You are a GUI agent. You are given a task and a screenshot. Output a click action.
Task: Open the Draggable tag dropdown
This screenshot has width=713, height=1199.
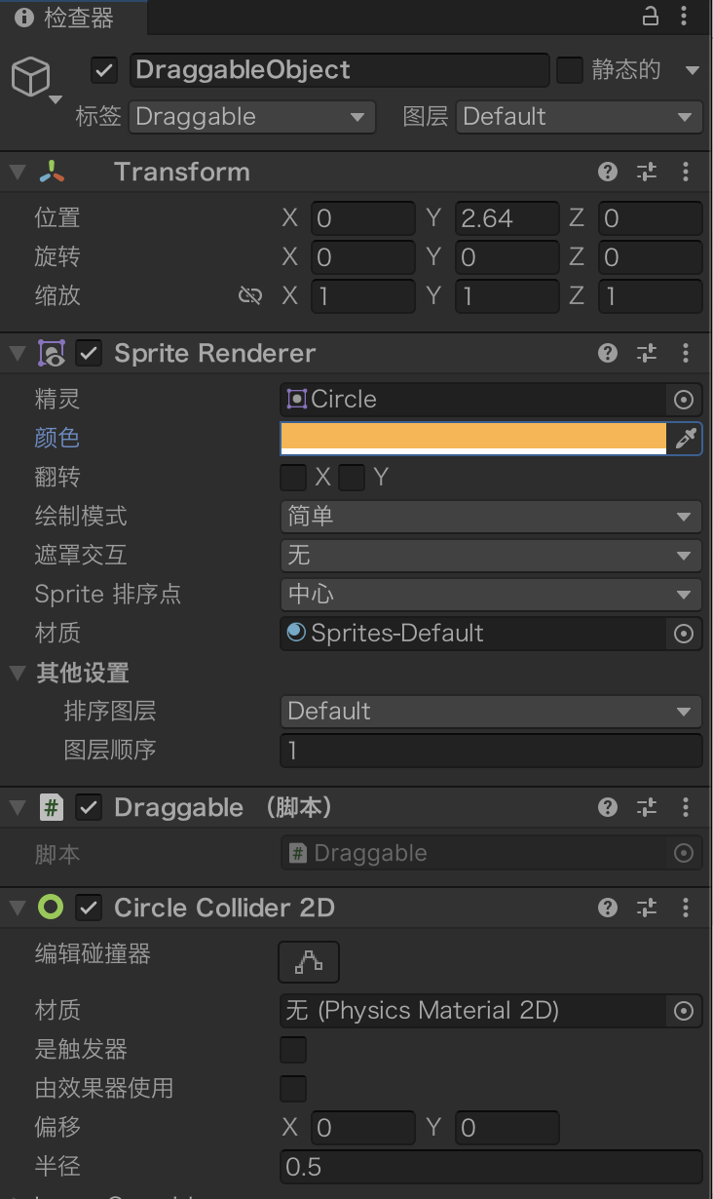(252, 117)
